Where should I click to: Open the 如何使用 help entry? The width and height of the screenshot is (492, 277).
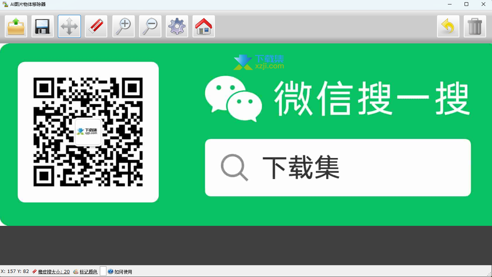pyautogui.click(x=123, y=272)
